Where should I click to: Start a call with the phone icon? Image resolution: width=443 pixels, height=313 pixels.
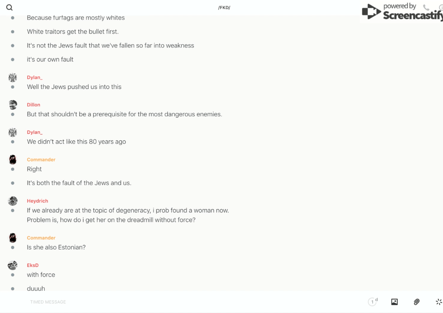click(426, 7)
